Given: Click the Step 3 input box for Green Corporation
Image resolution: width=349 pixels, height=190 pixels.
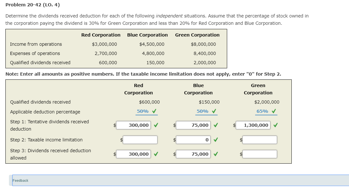Looking at the screenshot, I should click(260, 154).
